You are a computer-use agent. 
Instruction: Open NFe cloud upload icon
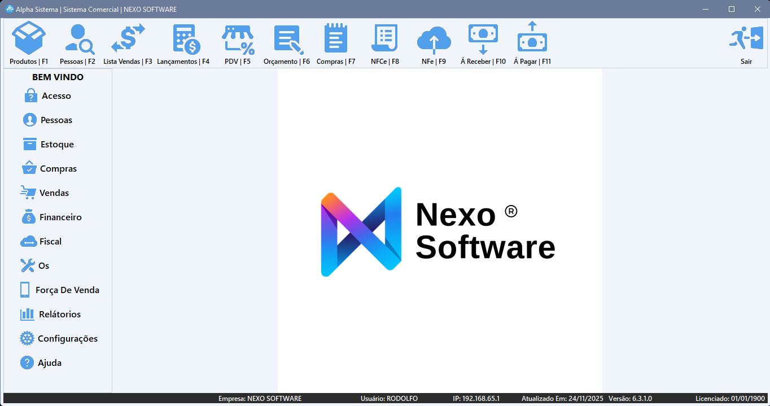[434, 40]
